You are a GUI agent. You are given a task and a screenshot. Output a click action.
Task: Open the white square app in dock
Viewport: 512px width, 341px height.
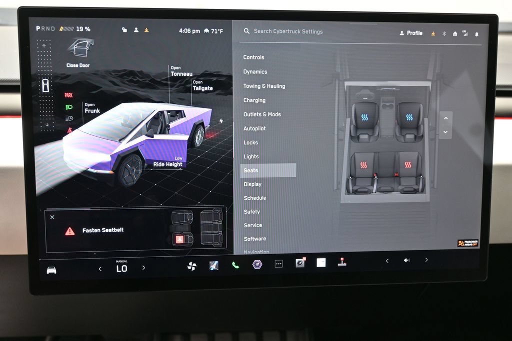pos(321,263)
